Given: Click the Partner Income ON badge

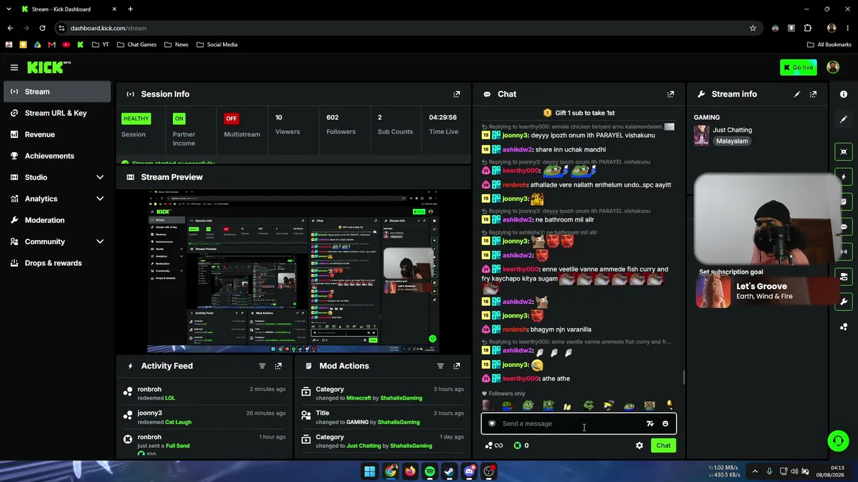Looking at the screenshot, I should [178, 118].
